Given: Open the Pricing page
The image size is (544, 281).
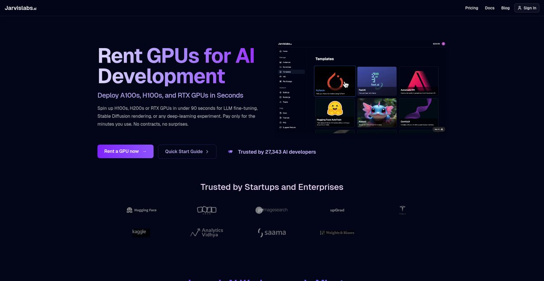Looking at the screenshot, I should click(x=471, y=8).
